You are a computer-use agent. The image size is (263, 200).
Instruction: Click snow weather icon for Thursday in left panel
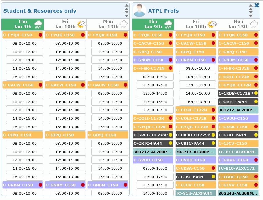pos(38,24)
